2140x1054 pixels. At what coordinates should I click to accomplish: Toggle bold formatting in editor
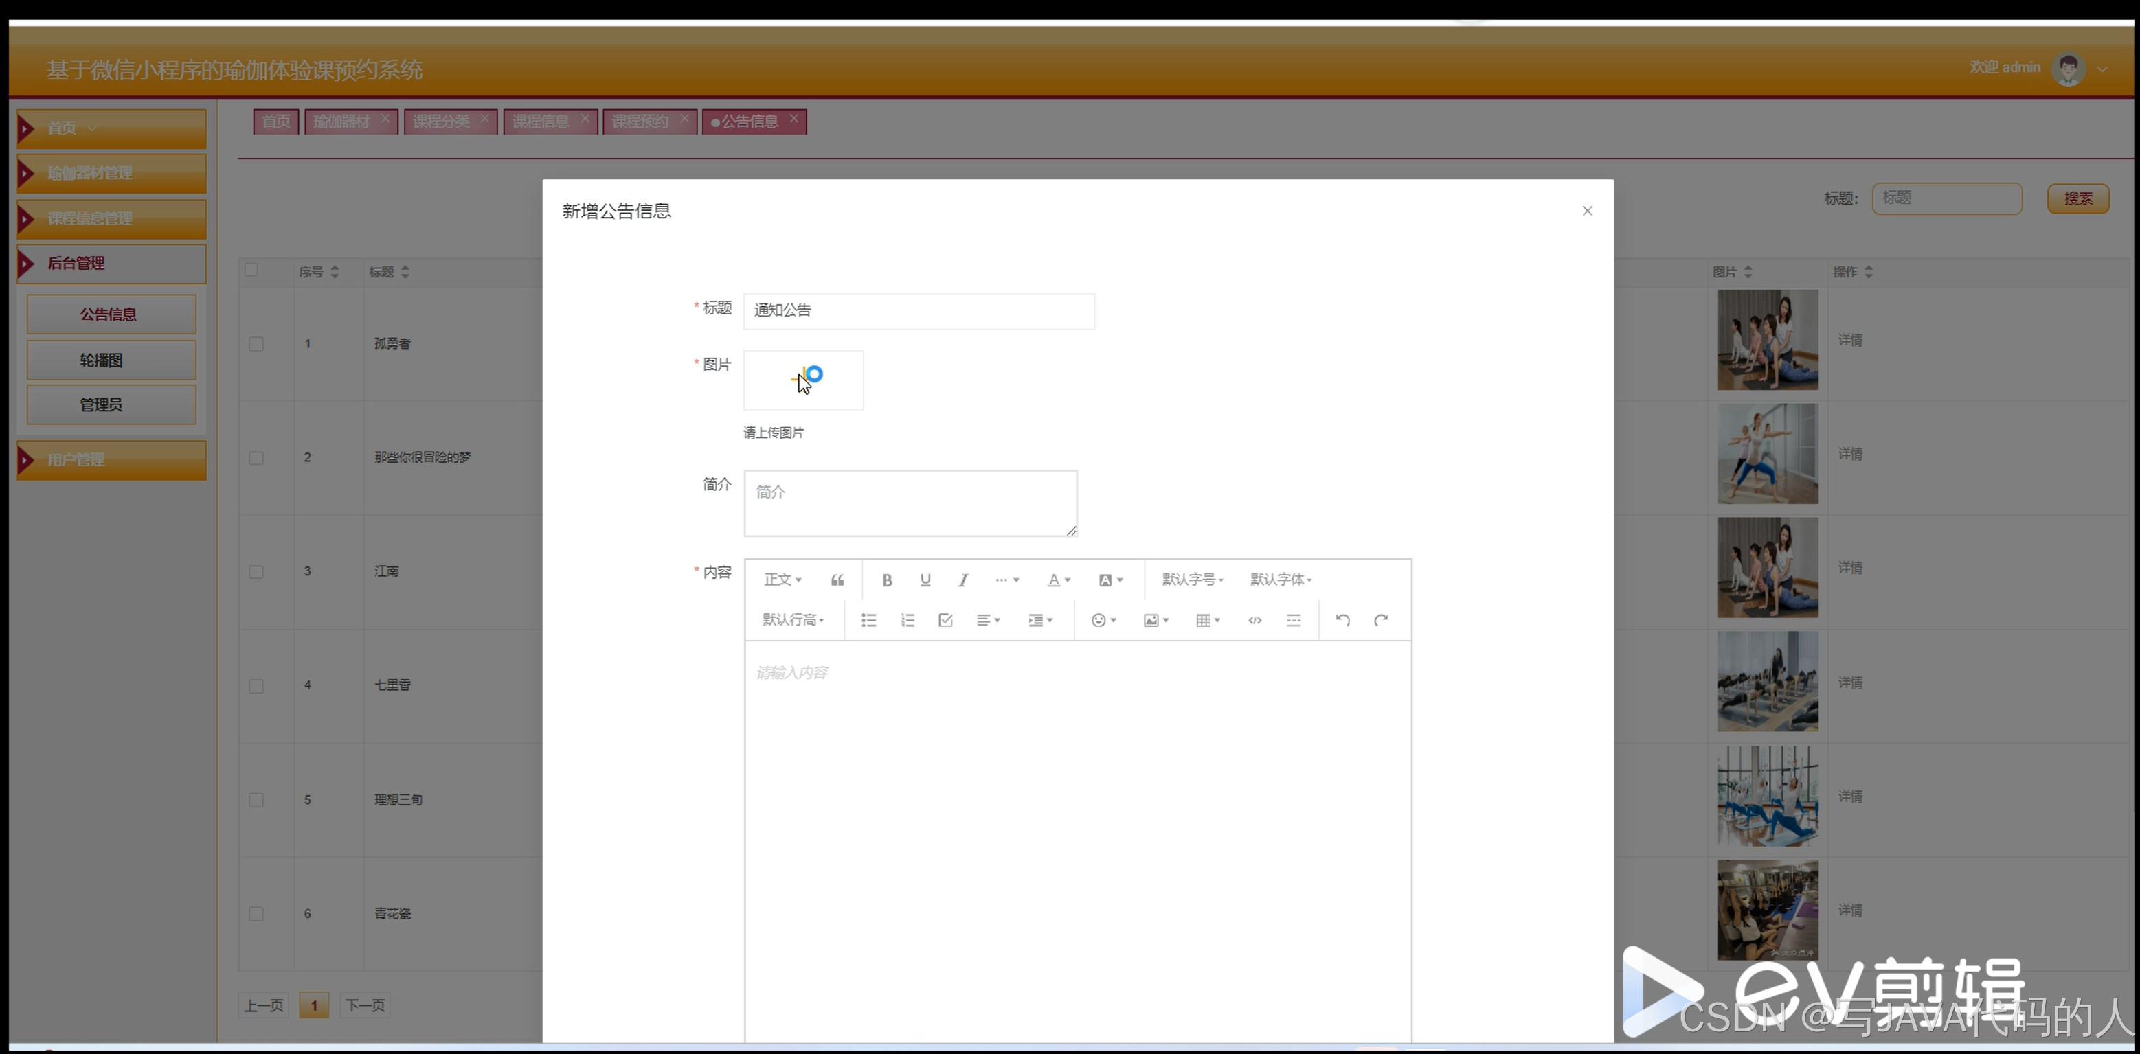click(x=886, y=580)
